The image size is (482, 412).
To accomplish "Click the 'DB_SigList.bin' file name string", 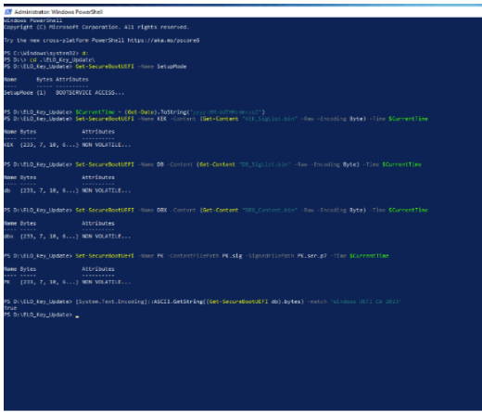I will pos(264,164).
